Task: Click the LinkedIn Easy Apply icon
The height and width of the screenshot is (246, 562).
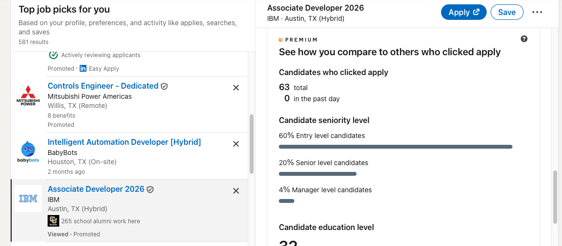Action: (x=83, y=69)
